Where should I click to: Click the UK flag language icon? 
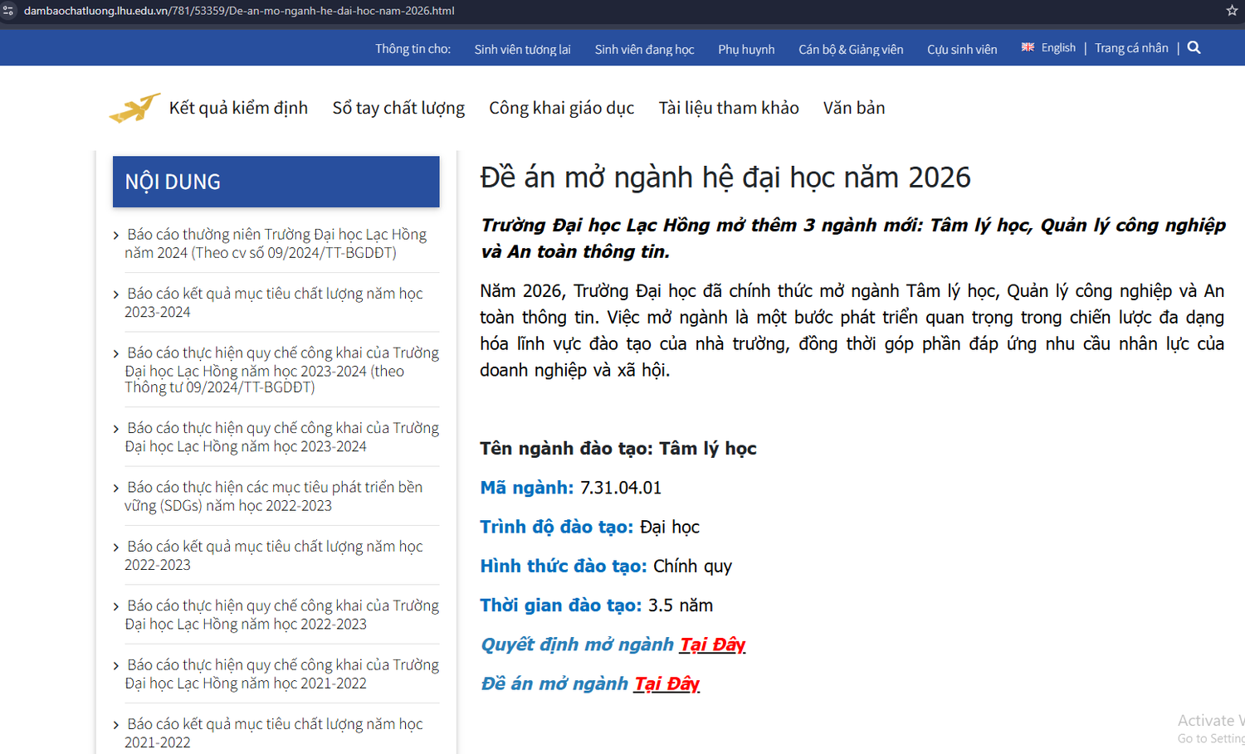point(1028,47)
